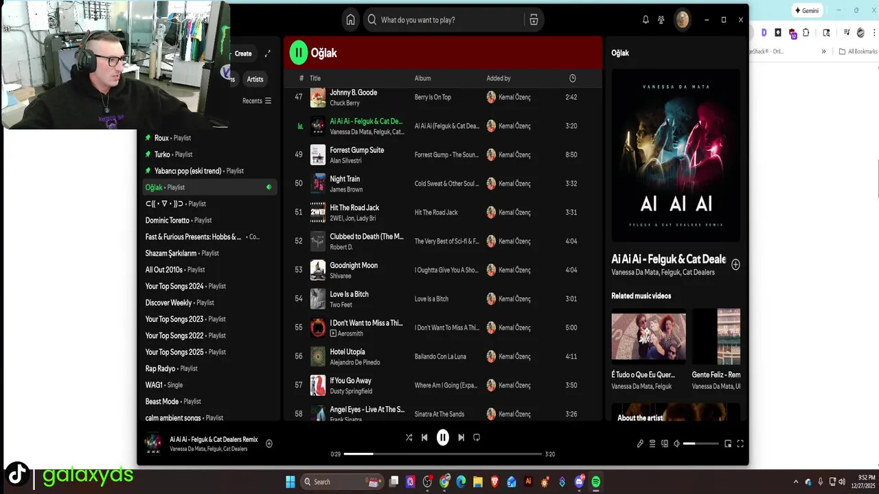Open Hit The Road Jack album link
The height and width of the screenshot is (494, 879).
[x=436, y=213]
